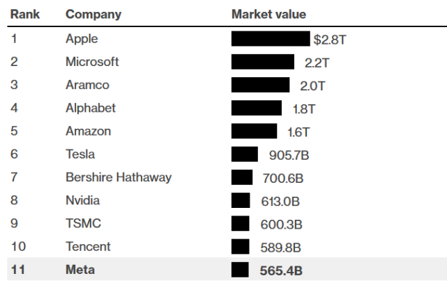Click the Tesla company name
The height and width of the screenshot is (299, 447).
pyautogui.click(x=80, y=154)
